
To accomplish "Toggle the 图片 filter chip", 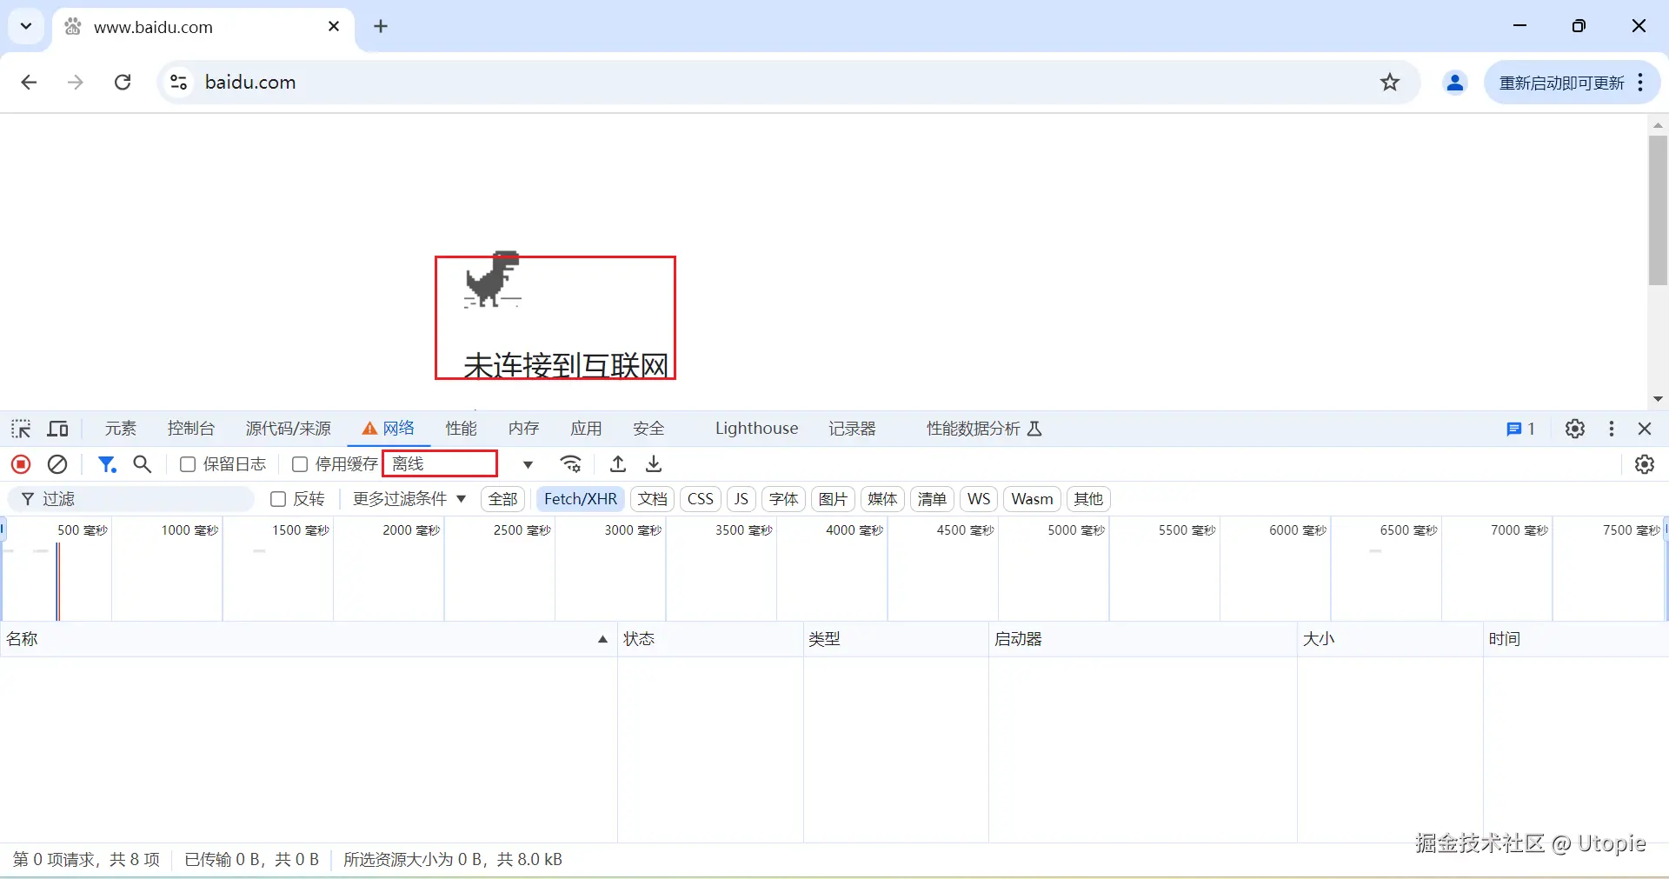I will 833,499.
